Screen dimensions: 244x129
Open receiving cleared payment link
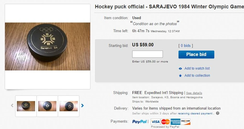195,113
